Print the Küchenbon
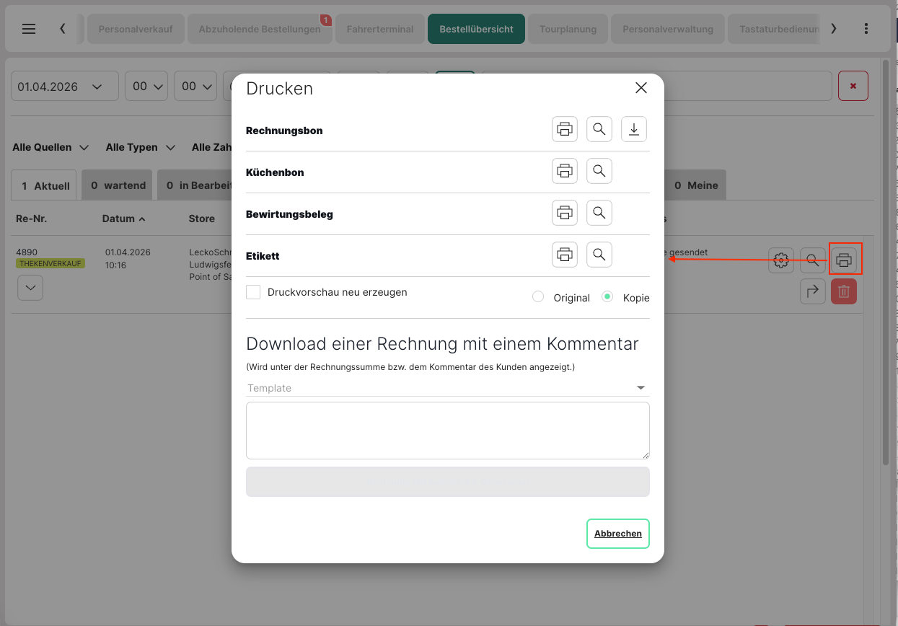 (x=565, y=172)
